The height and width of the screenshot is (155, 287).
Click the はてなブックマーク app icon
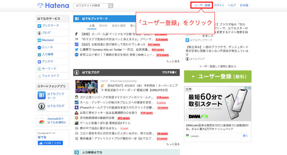click(42, 95)
